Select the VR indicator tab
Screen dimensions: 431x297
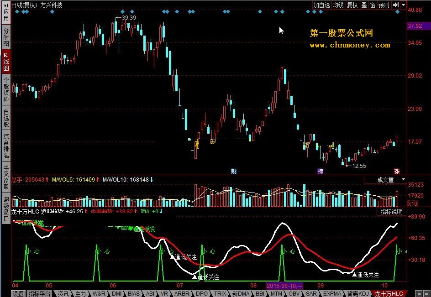point(164,294)
